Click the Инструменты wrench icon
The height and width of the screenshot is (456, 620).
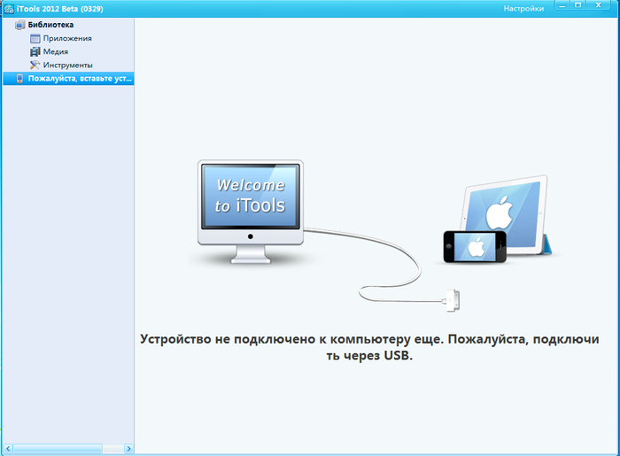35,65
